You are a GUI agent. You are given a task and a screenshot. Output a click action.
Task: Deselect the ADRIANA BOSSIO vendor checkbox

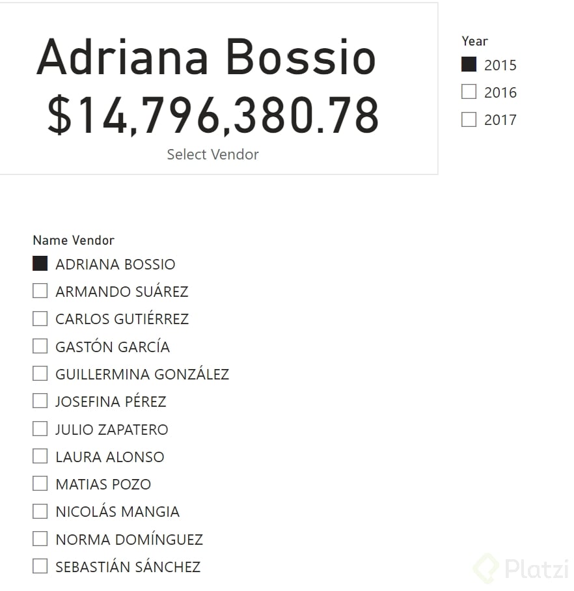click(x=40, y=264)
